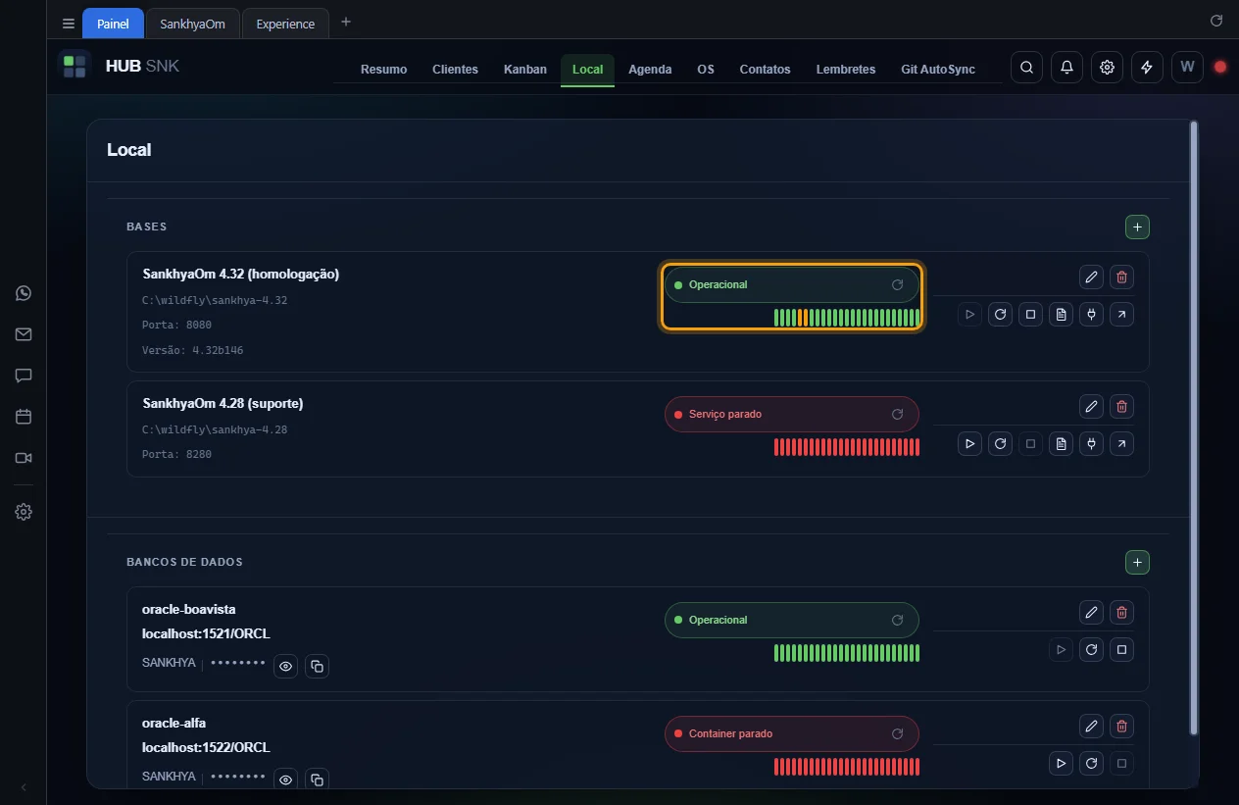Open SankhyaOm 4.28 external link

tap(1122, 444)
